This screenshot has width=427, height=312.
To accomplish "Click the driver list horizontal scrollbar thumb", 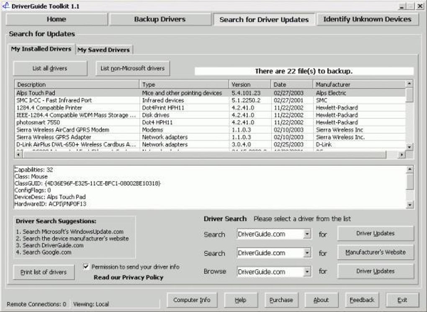I will [204, 155].
